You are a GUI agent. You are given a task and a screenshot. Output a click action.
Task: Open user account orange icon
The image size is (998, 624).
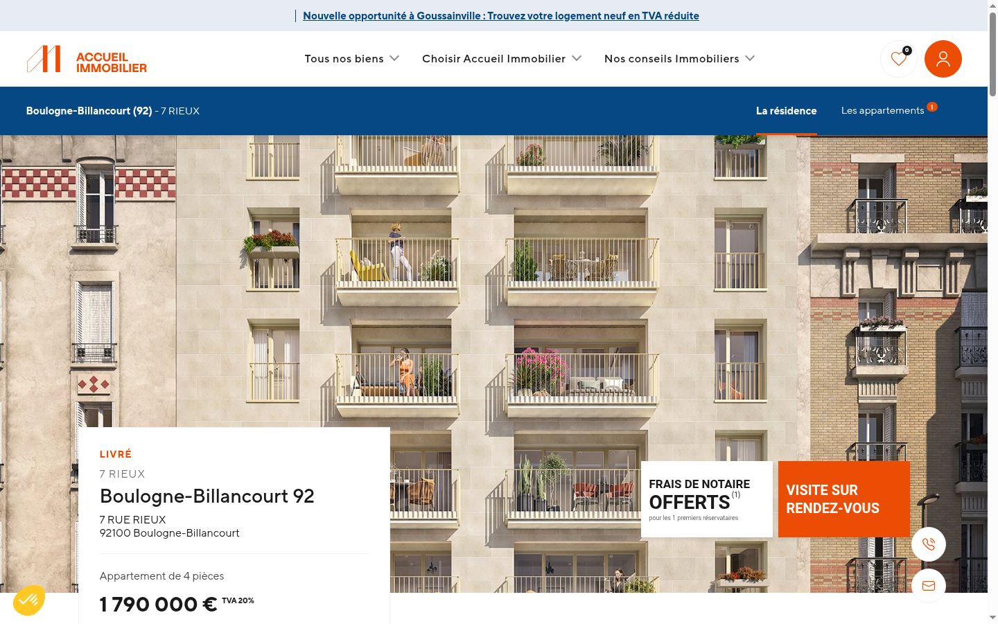943,59
